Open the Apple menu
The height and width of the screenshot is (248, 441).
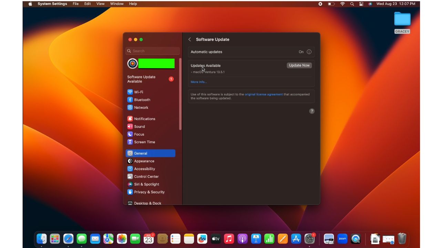click(30, 4)
